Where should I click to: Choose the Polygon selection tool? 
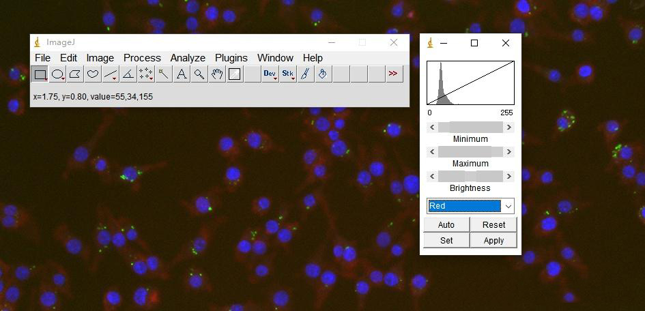point(76,74)
